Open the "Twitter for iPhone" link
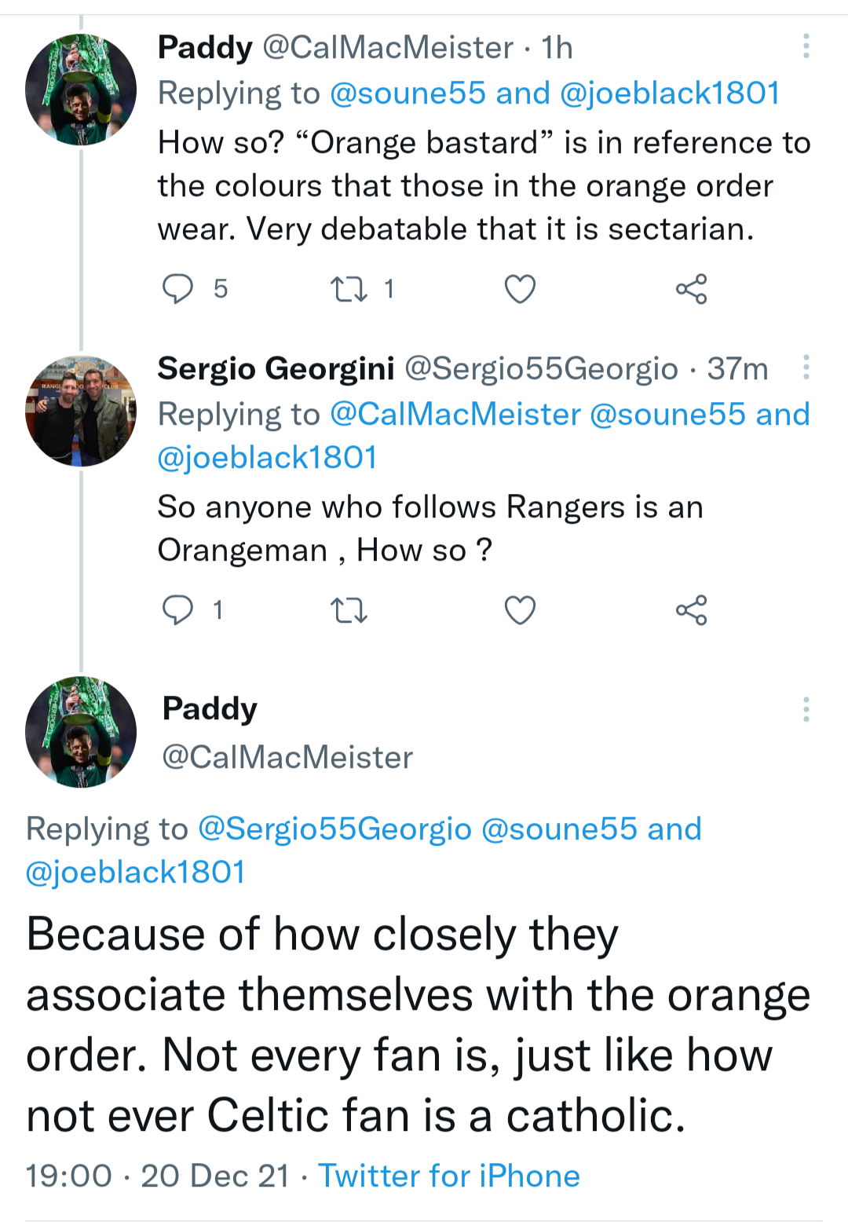Screen dimensions: 848x1222 pos(449,1176)
